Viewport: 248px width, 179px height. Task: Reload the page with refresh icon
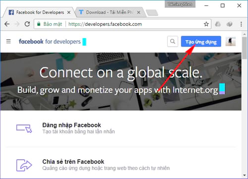pos(27,24)
